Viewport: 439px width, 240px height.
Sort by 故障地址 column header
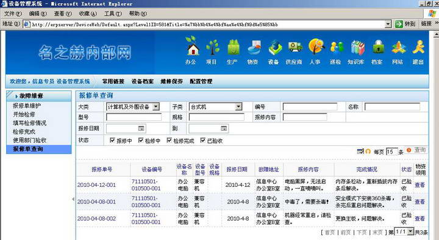coord(268,169)
